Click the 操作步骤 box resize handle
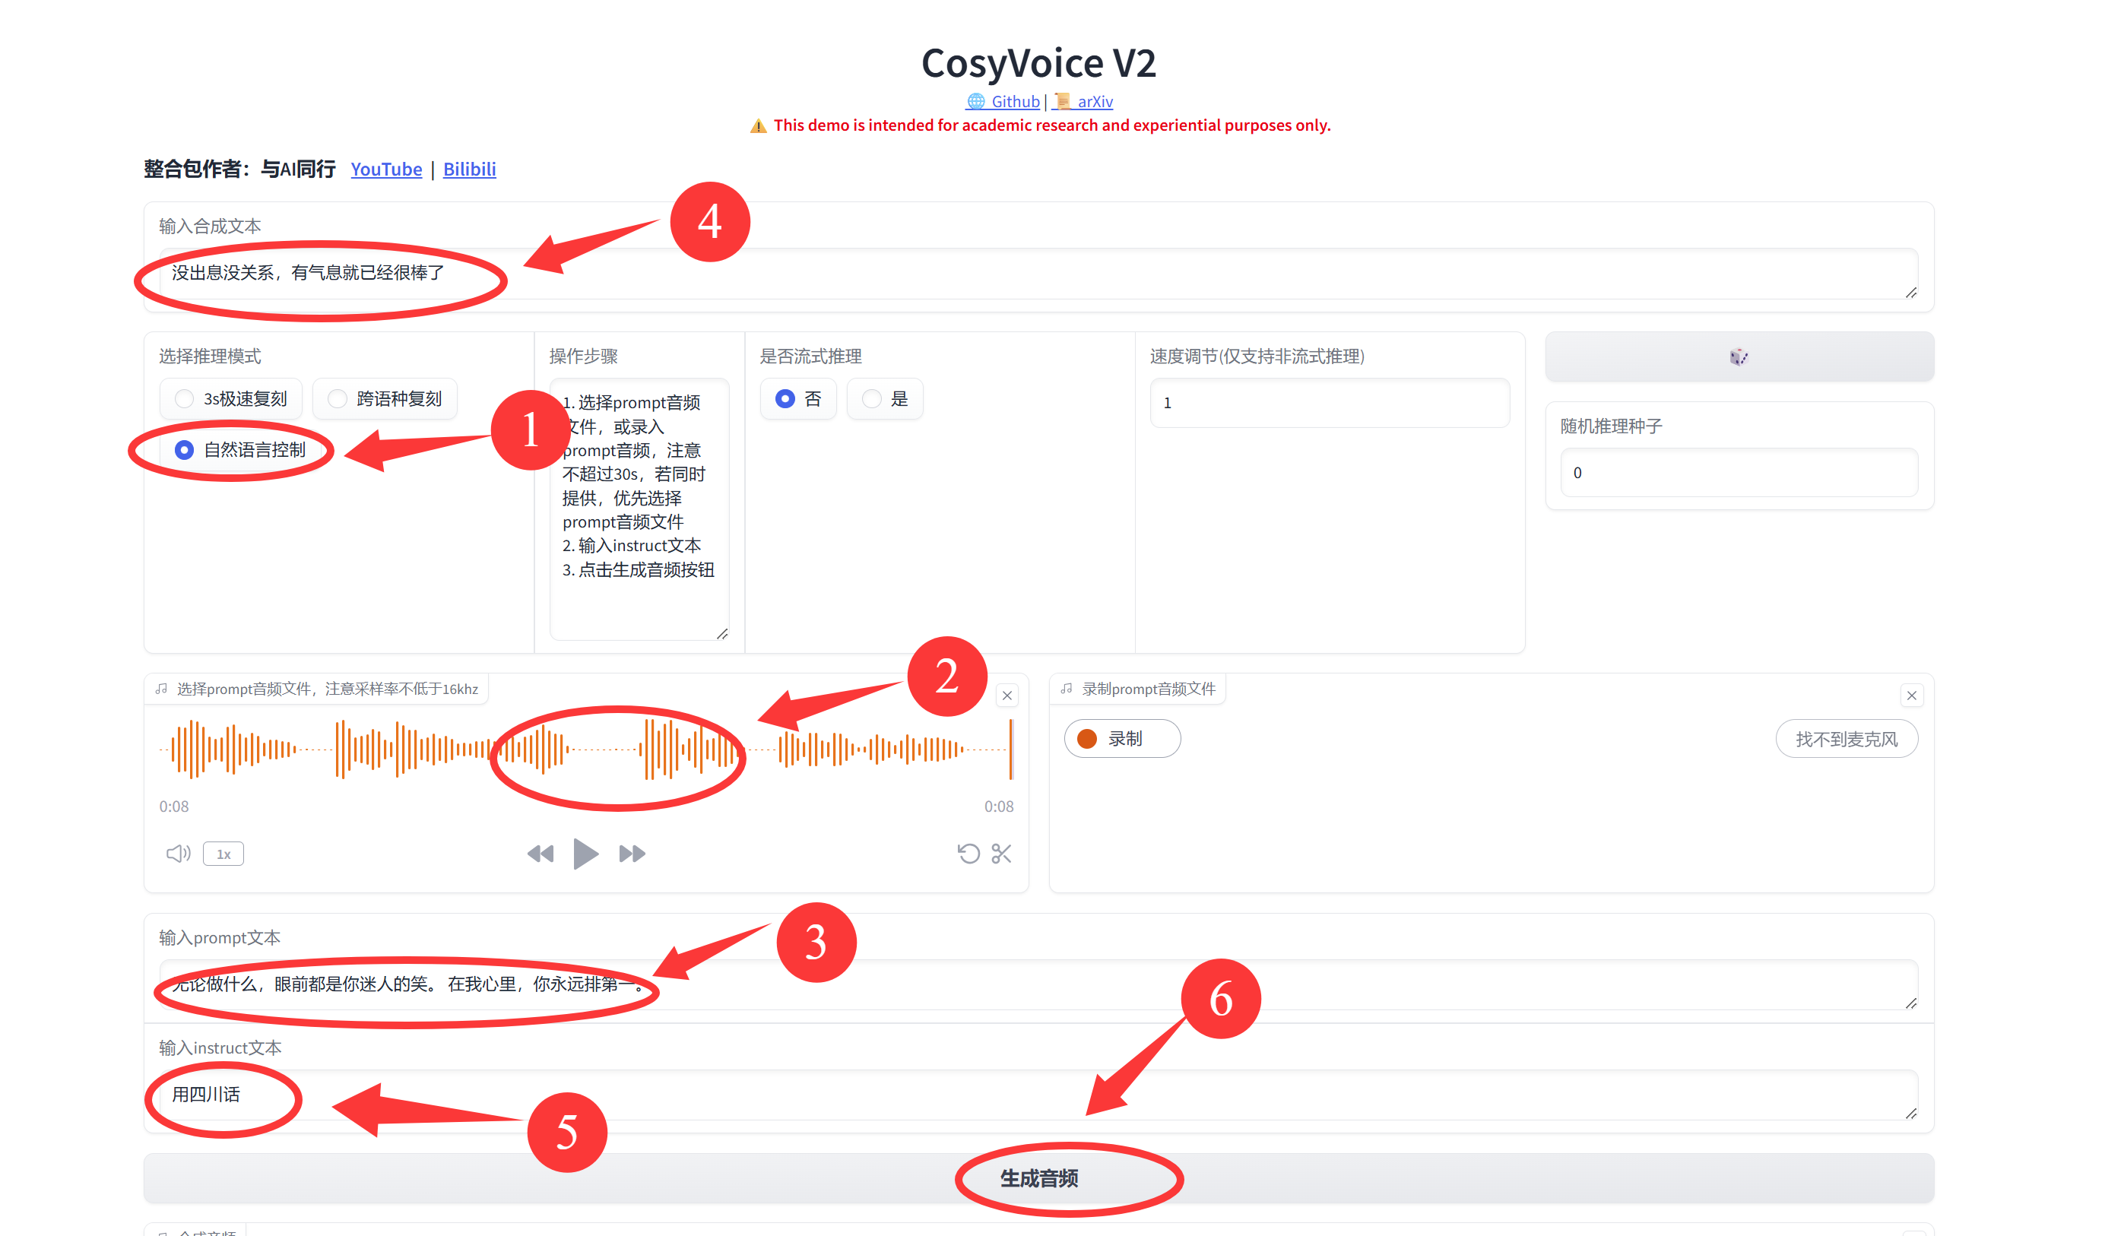This screenshot has width=2124, height=1236. click(722, 634)
